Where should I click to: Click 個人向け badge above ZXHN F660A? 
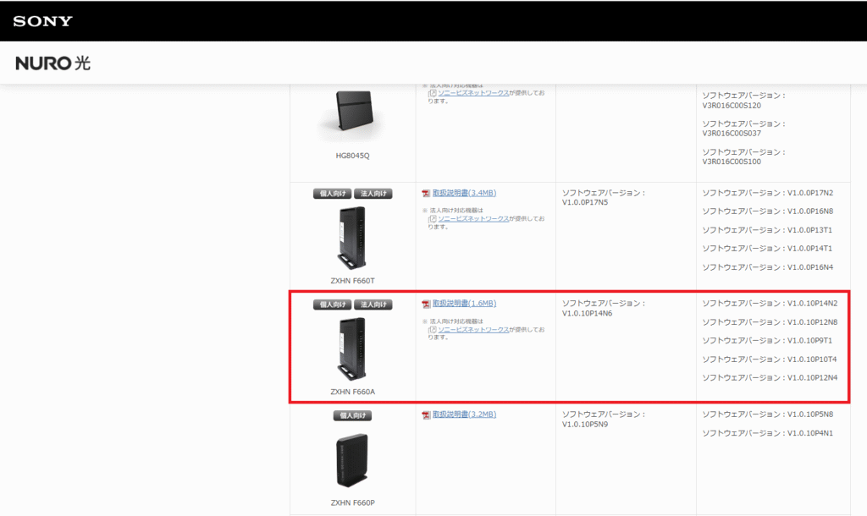tap(332, 305)
